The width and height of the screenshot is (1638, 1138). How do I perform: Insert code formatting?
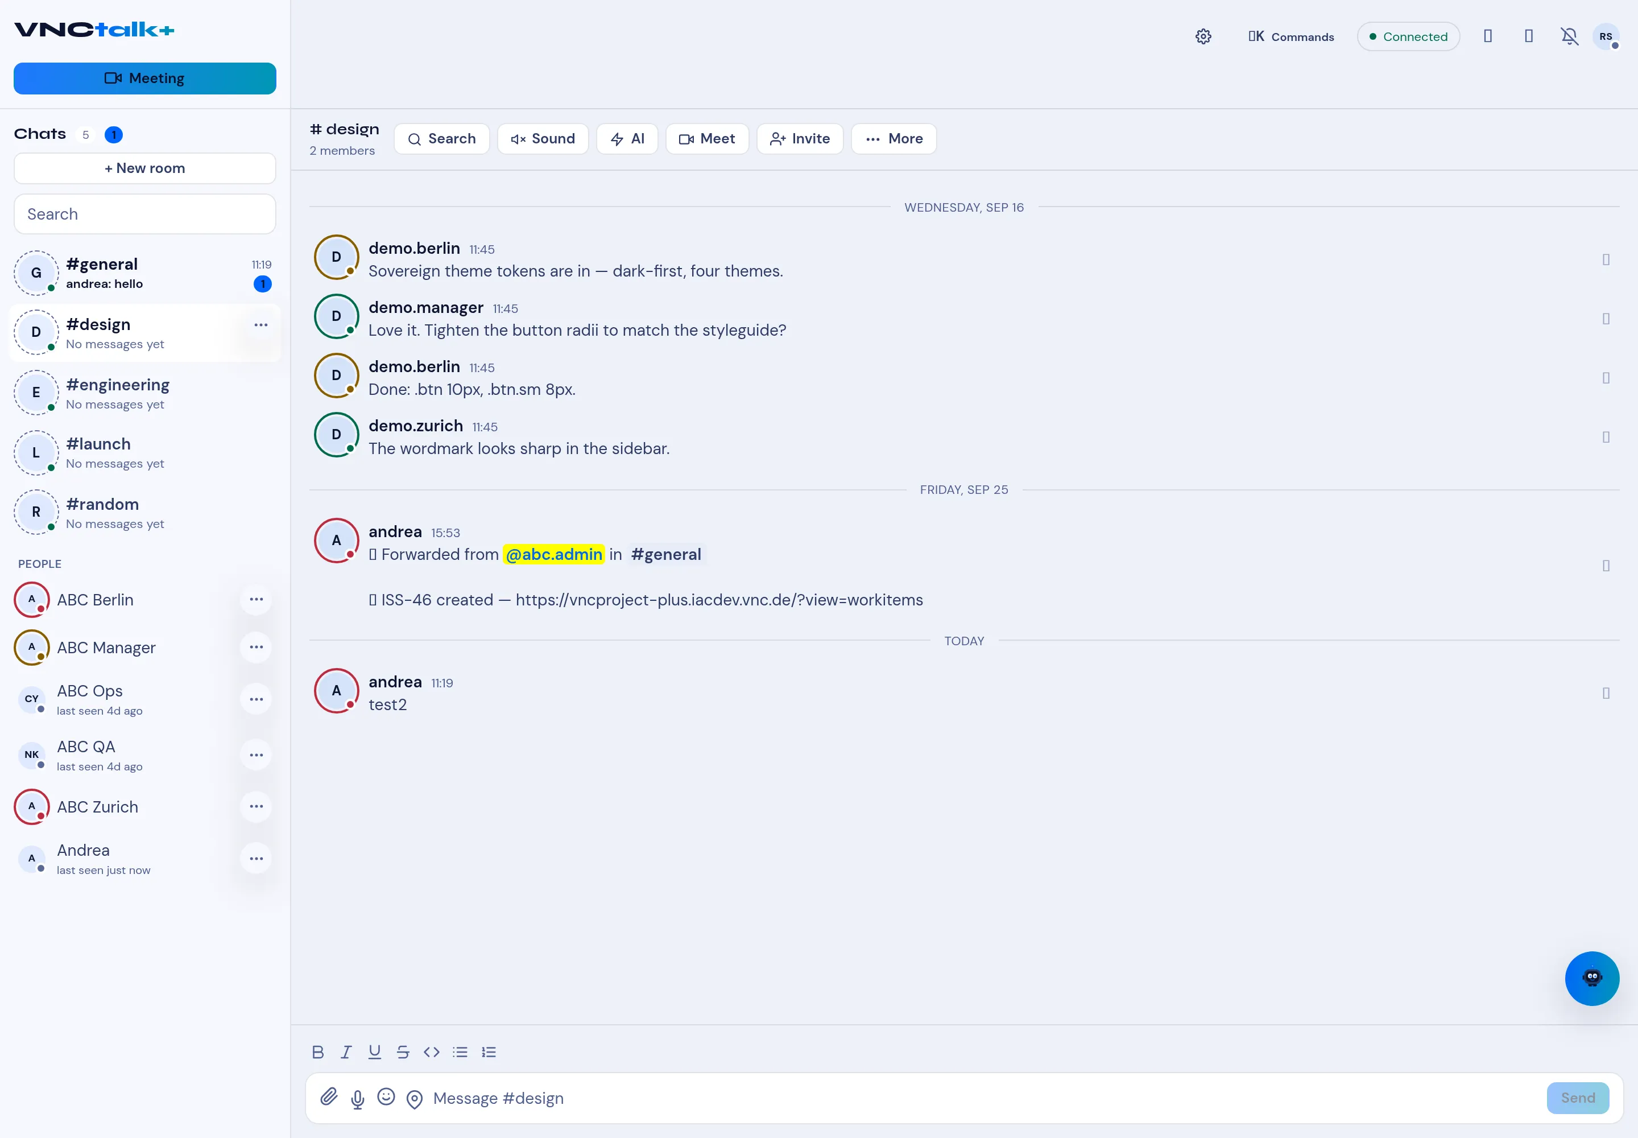pyautogui.click(x=431, y=1052)
